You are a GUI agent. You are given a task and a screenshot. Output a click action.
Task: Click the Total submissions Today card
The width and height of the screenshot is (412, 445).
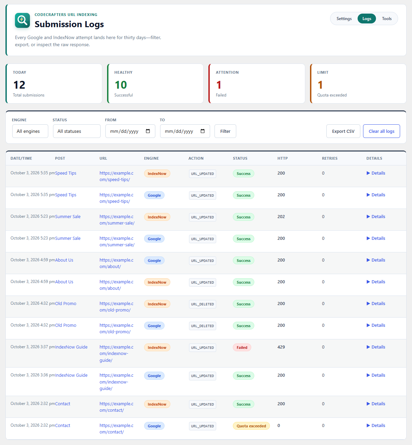click(54, 84)
